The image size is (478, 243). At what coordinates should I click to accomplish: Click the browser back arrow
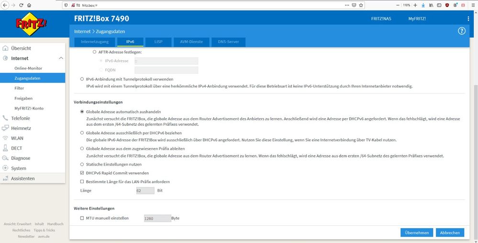[x=5, y=5]
